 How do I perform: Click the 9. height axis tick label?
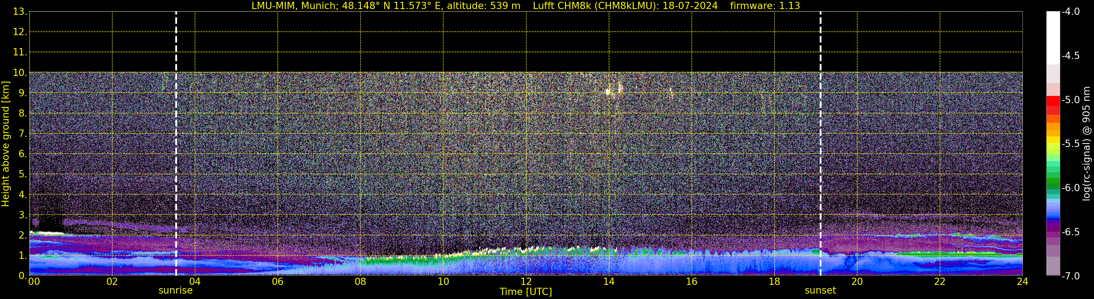tap(22, 93)
